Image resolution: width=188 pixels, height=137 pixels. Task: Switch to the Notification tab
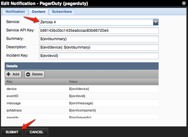click(x=15, y=12)
